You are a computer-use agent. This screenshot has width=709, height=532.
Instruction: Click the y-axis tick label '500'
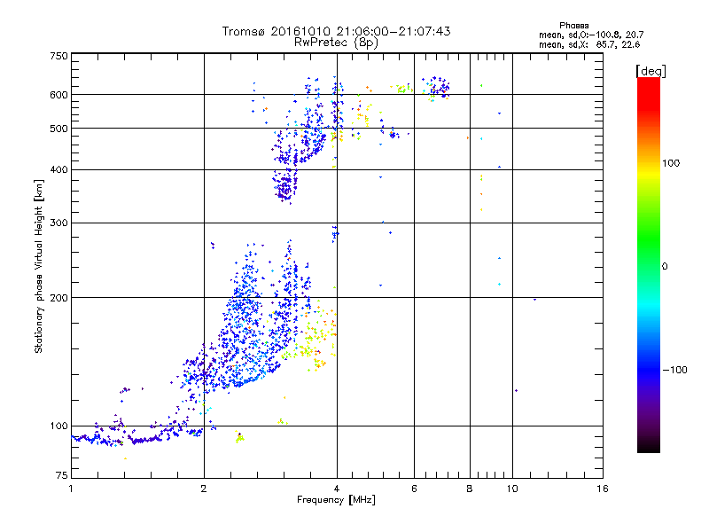pyautogui.click(x=59, y=129)
